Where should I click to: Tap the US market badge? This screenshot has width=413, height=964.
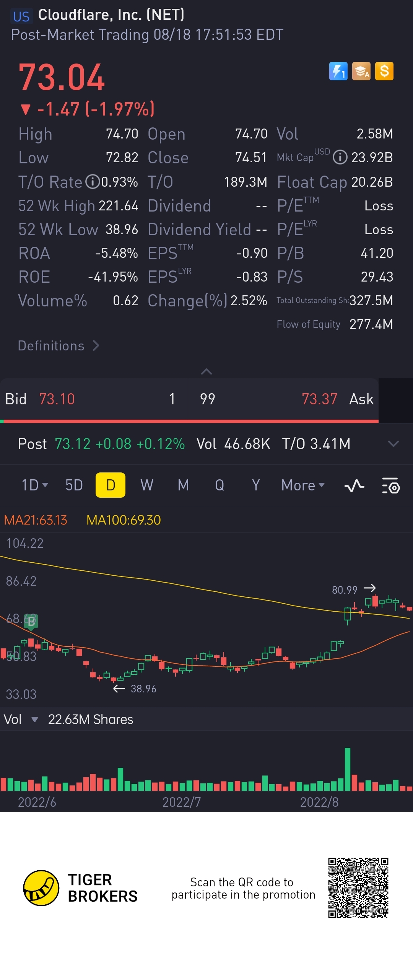[x=21, y=16]
